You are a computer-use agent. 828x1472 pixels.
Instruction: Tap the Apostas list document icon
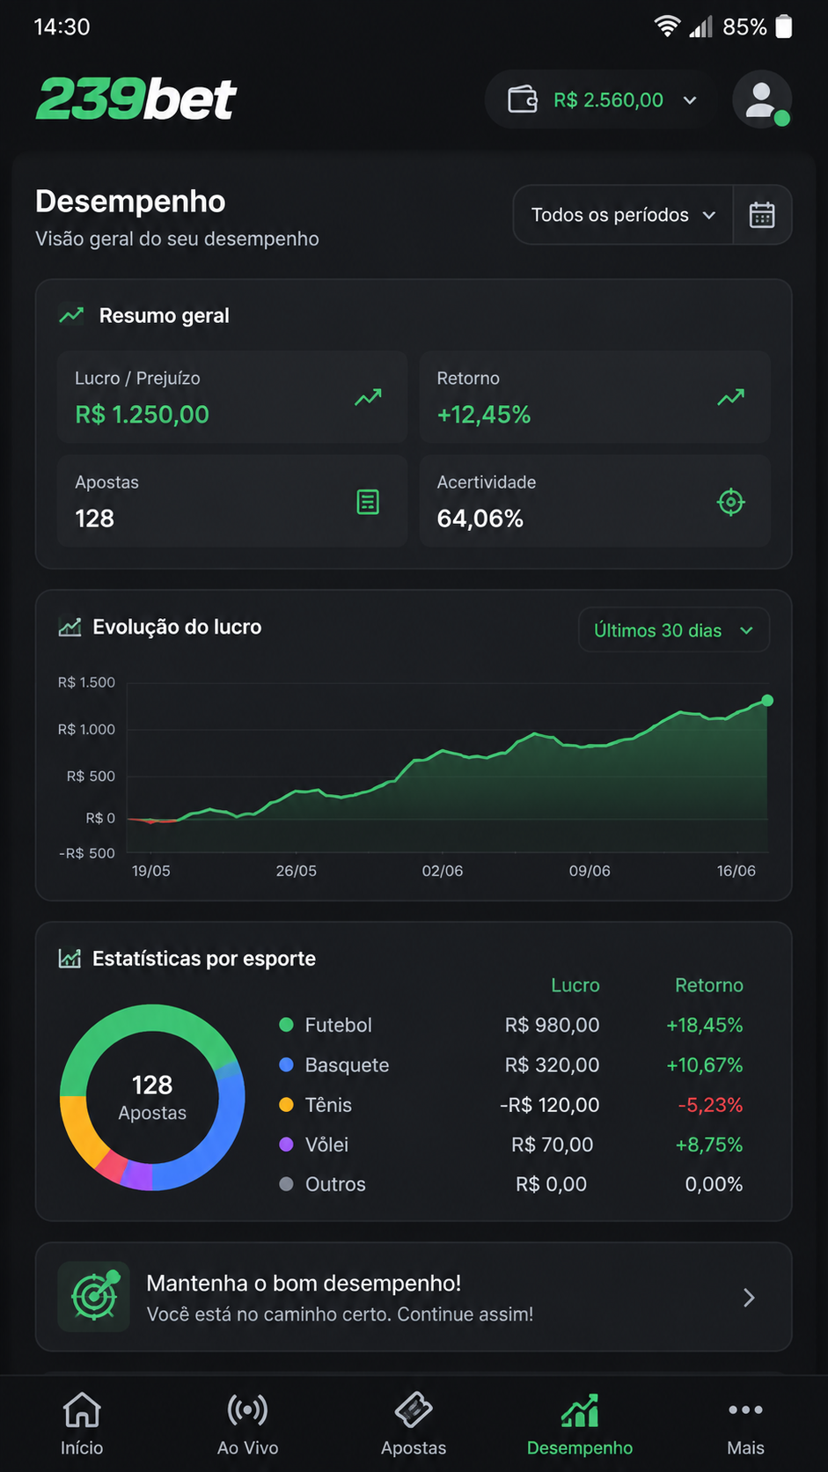pyautogui.click(x=368, y=502)
